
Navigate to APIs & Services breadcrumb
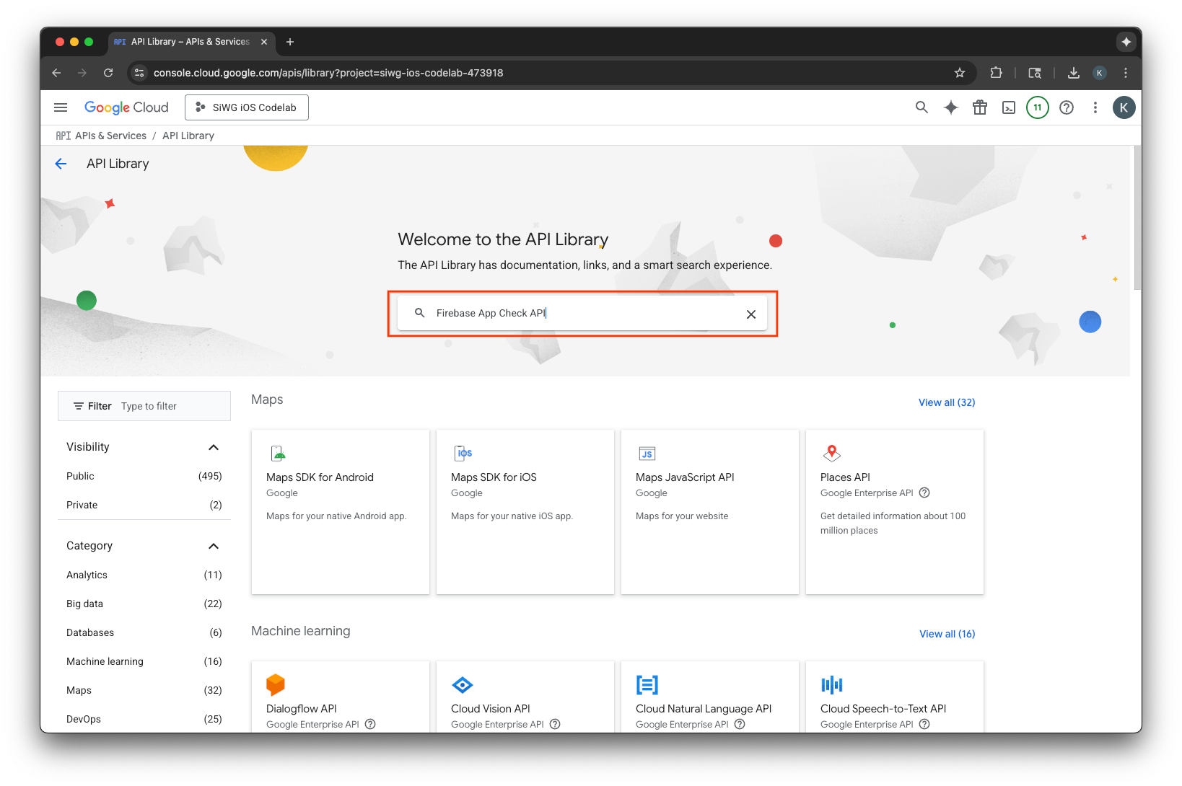pyautogui.click(x=110, y=135)
